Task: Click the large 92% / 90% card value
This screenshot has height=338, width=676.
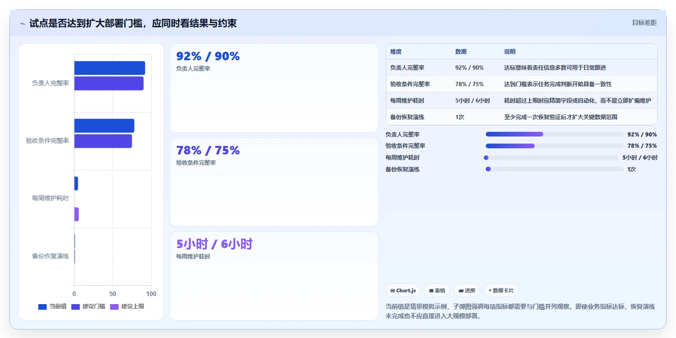Action: (x=208, y=56)
